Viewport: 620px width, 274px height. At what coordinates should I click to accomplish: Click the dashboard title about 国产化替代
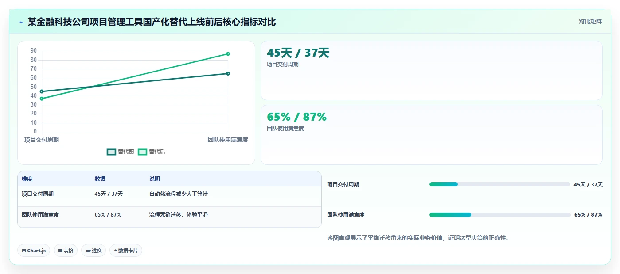pyautogui.click(x=152, y=22)
